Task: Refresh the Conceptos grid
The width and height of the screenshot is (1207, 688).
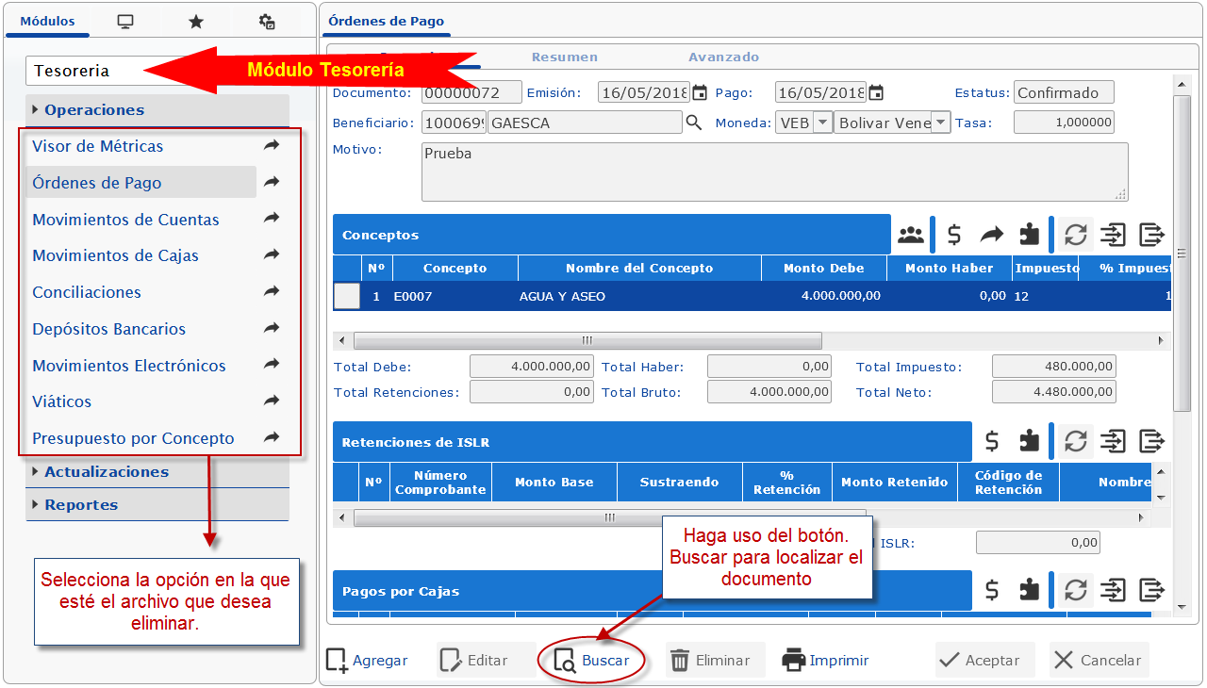Action: click(1075, 235)
